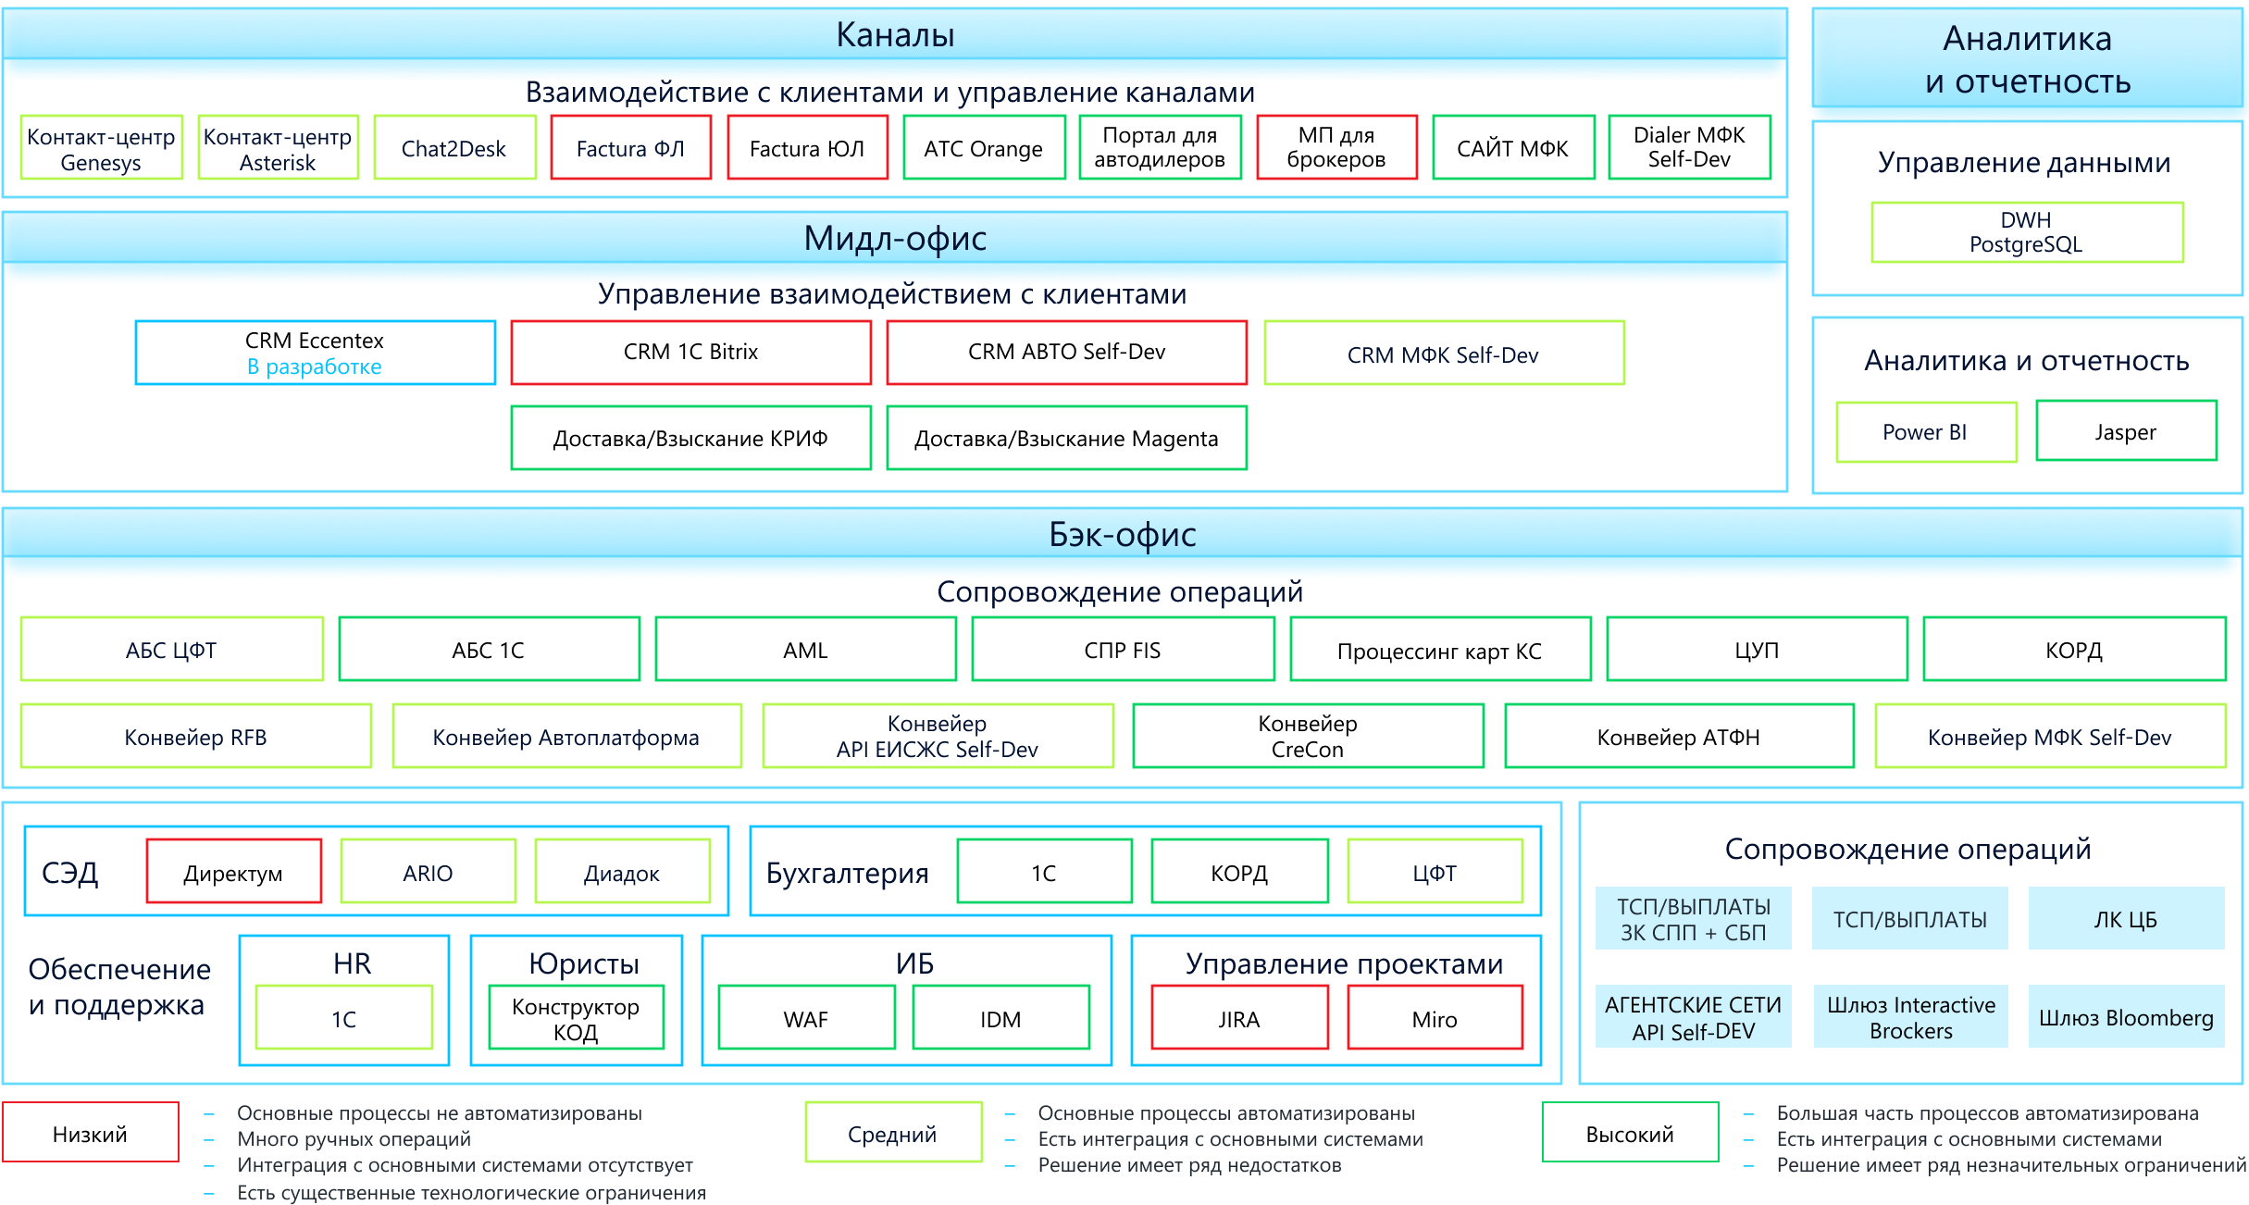
Task: Click Конвейер API ЕИСЖС Self-Dev box
Action: tap(938, 737)
